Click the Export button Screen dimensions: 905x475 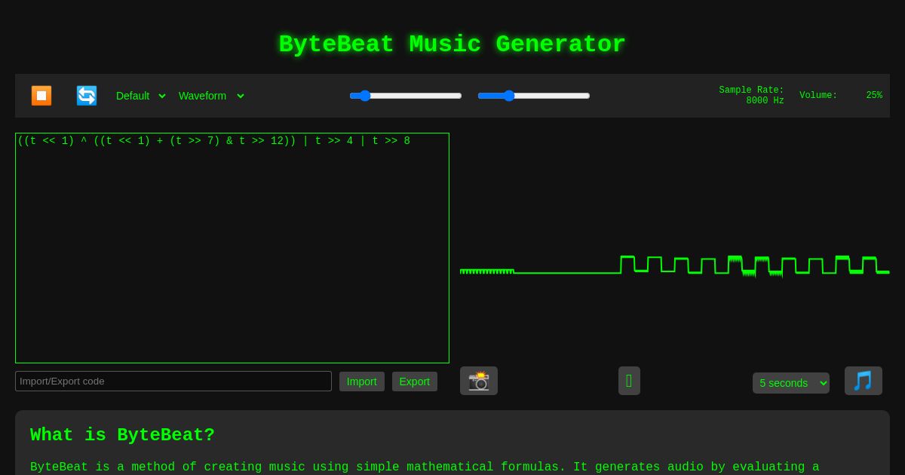click(x=415, y=382)
